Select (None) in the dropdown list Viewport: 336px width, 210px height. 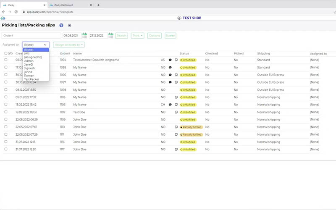[x=36, y=50]
